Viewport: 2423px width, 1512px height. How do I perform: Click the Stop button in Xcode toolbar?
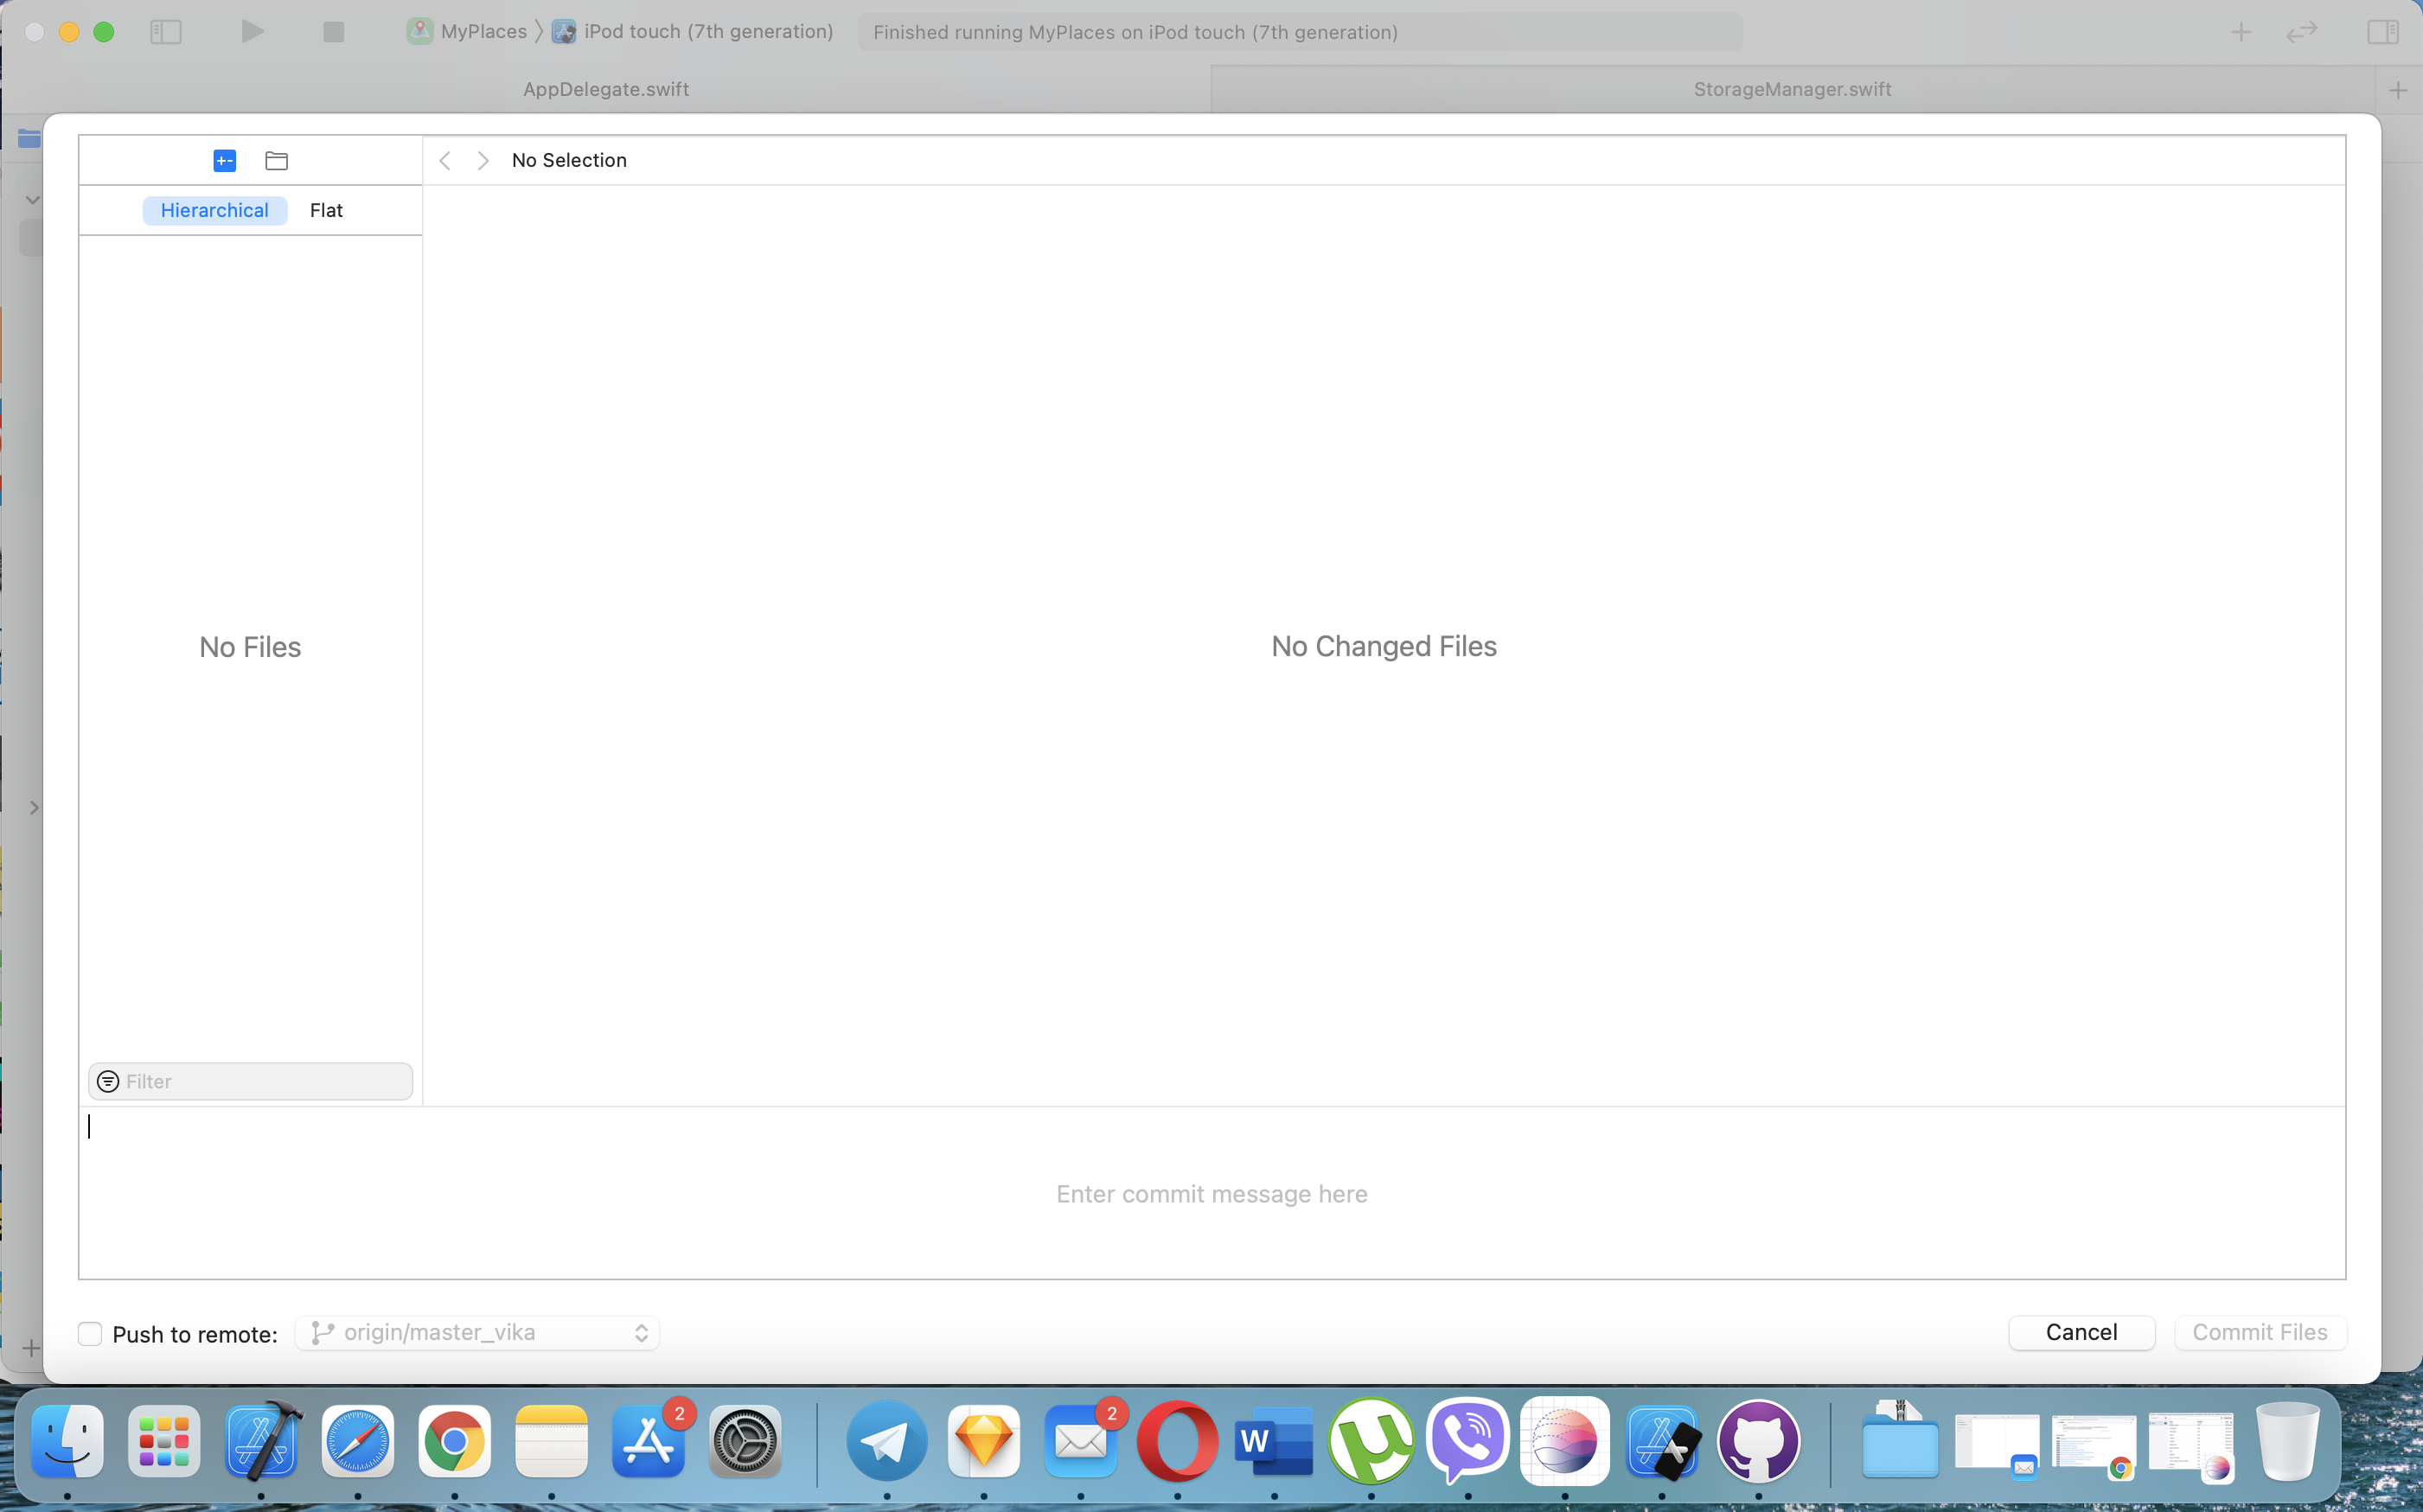pos(334,32)
